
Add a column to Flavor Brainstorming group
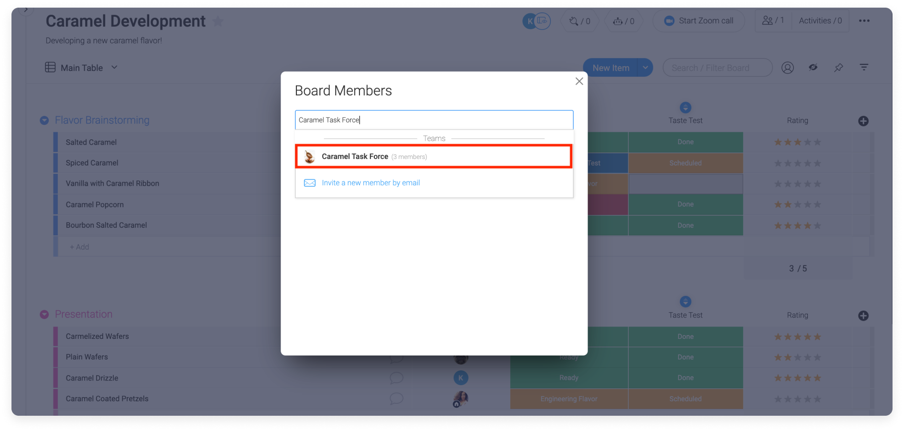coord(863,121)
